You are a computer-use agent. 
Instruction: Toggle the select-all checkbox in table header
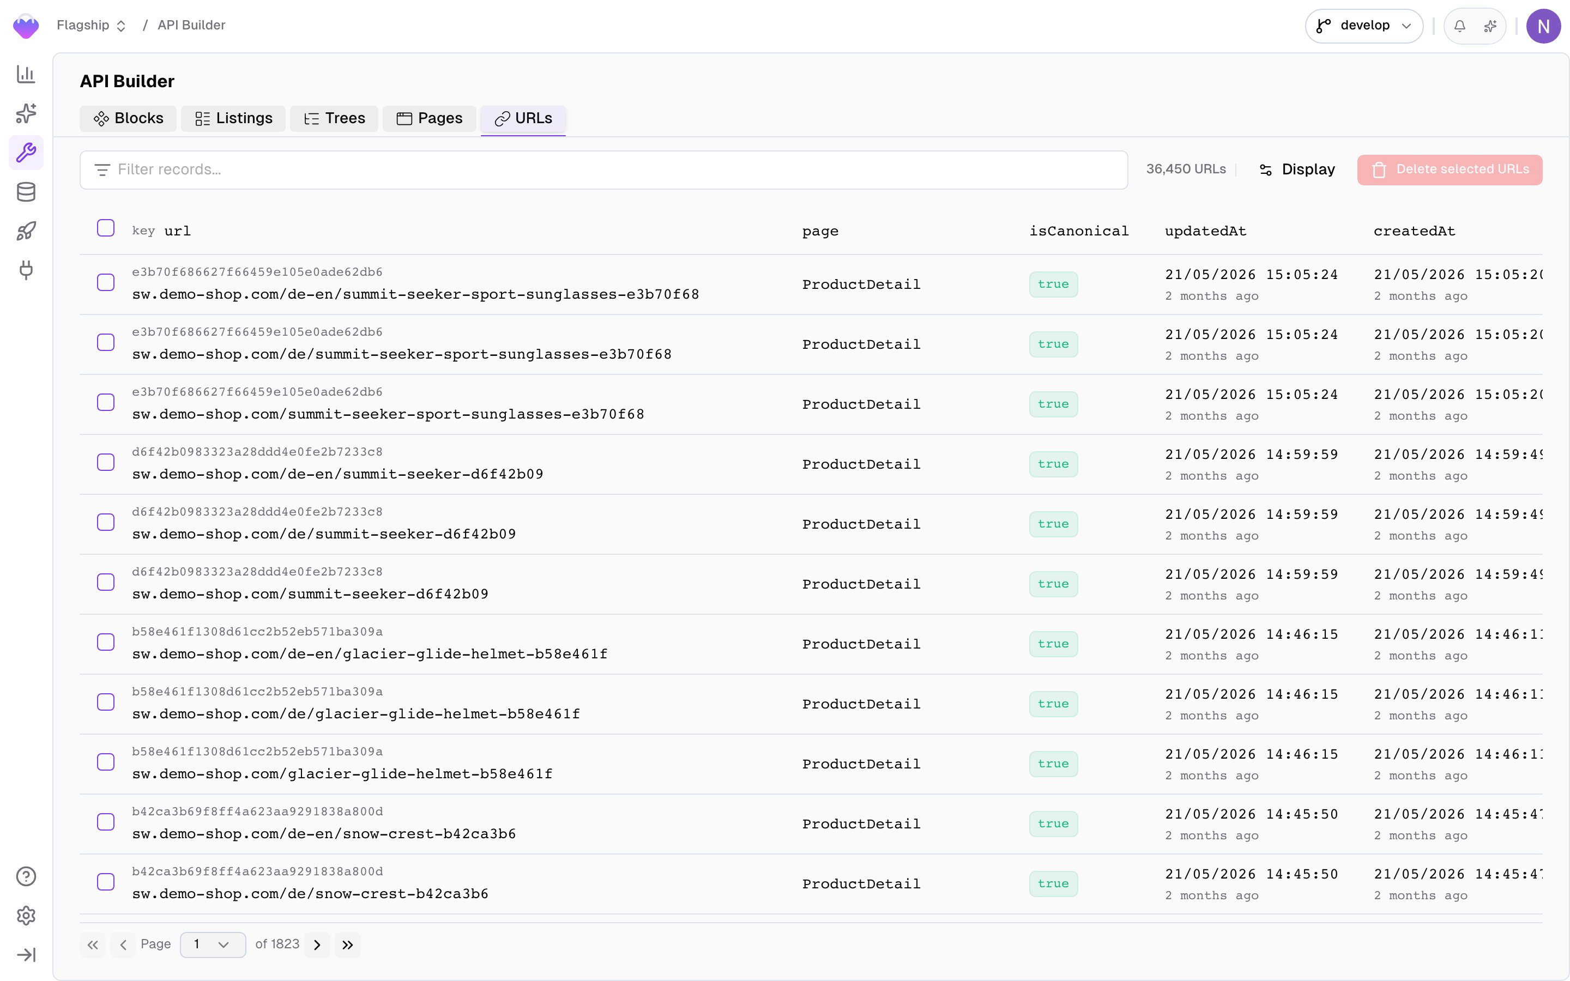pyautogui.click(x=106, y=228)
